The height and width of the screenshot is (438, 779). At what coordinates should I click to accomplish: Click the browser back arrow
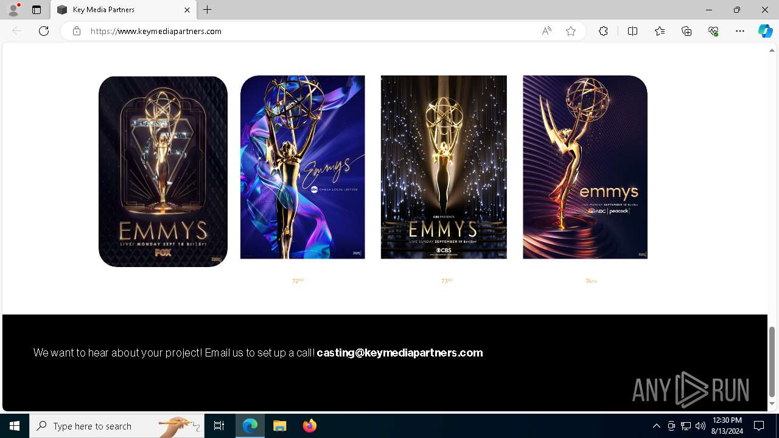click(x=17, y=31)
